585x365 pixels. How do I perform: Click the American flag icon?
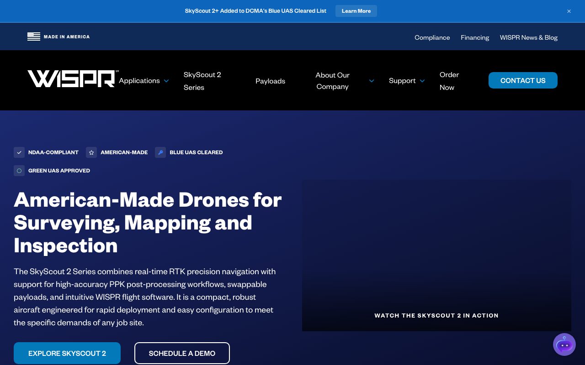coord(34,36)
